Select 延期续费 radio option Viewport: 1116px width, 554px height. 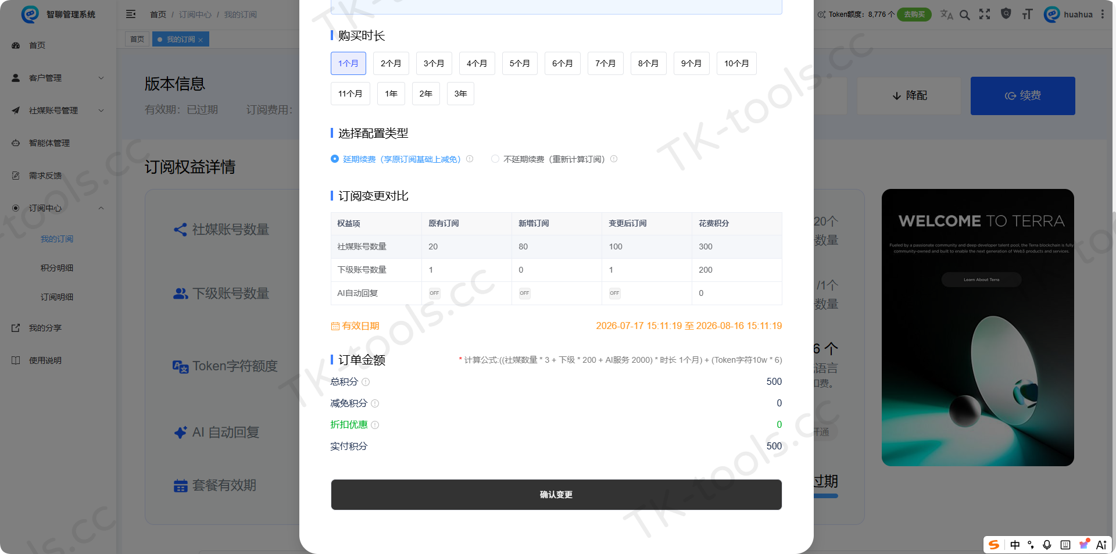[x=335, y=159]
